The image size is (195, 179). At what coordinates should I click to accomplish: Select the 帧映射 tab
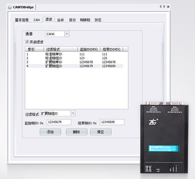click(85, 20)
